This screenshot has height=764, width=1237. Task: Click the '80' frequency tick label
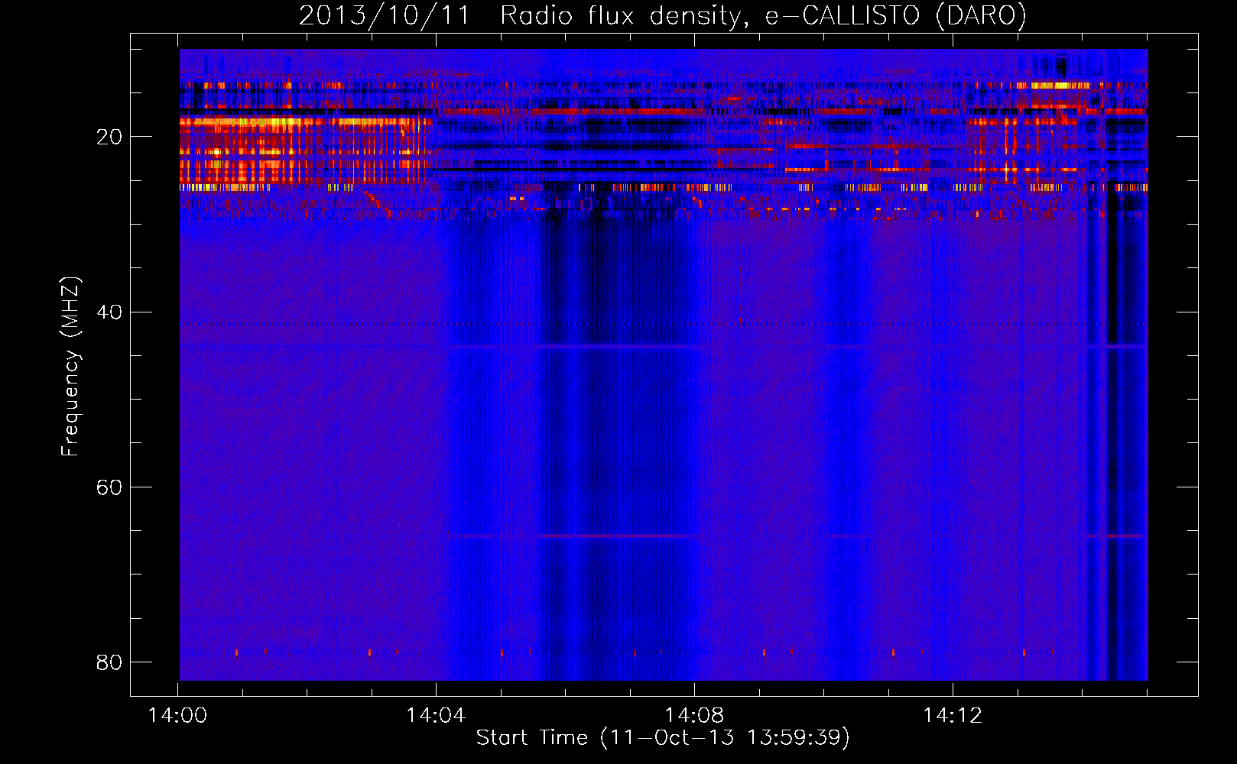[x=109, y=662]
